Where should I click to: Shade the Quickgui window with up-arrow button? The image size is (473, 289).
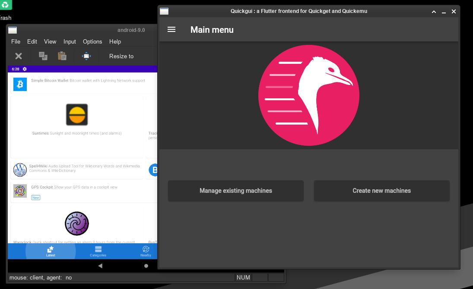(434, 12)
